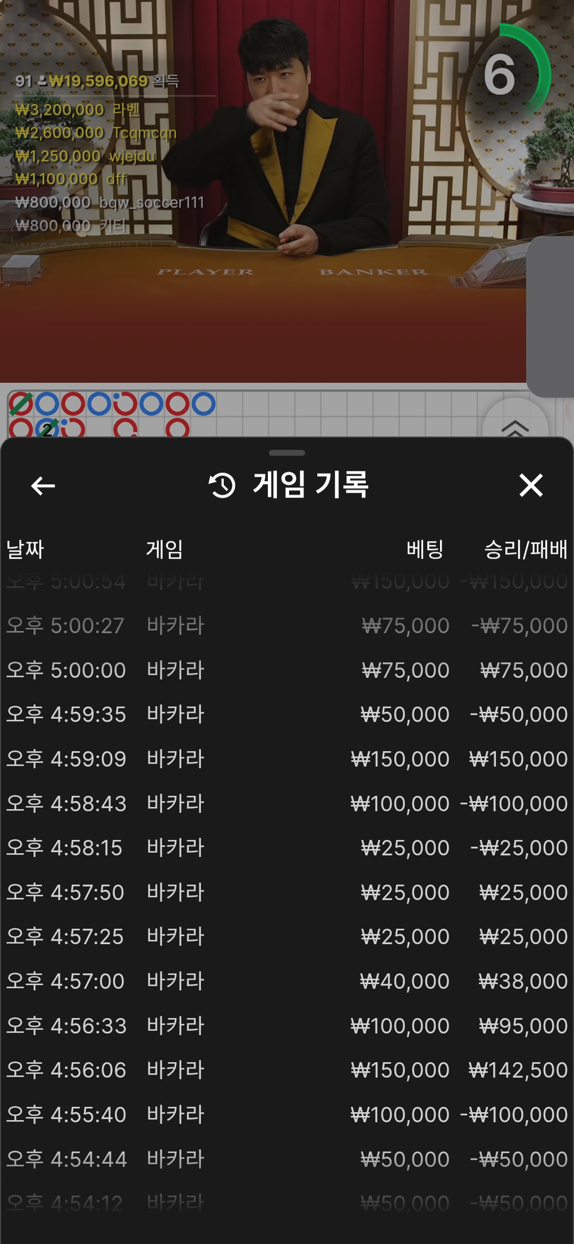Click the history clock icon next to 게임 기록
Image resolution: width=574 pixels, height=1244 pixels.
click(222, 485)
